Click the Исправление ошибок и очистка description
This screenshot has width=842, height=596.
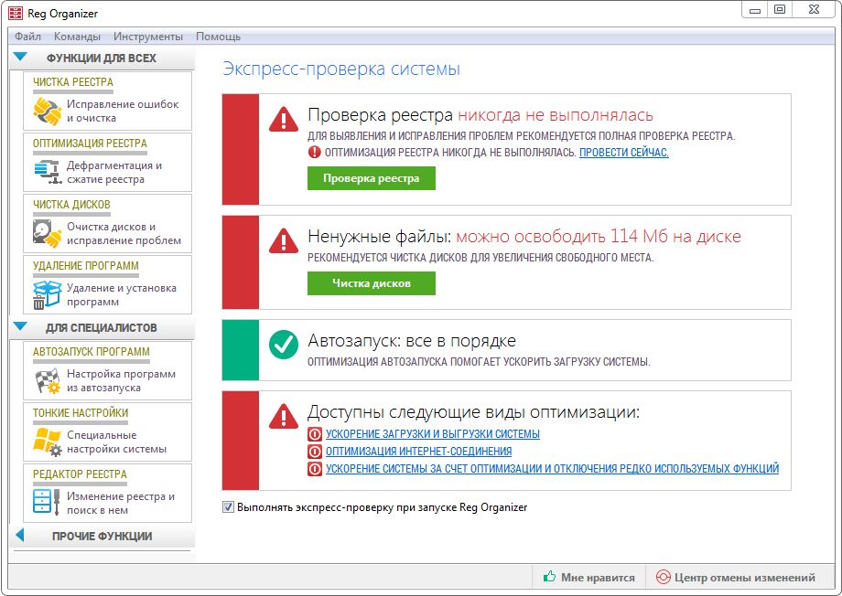click(123, 111)
